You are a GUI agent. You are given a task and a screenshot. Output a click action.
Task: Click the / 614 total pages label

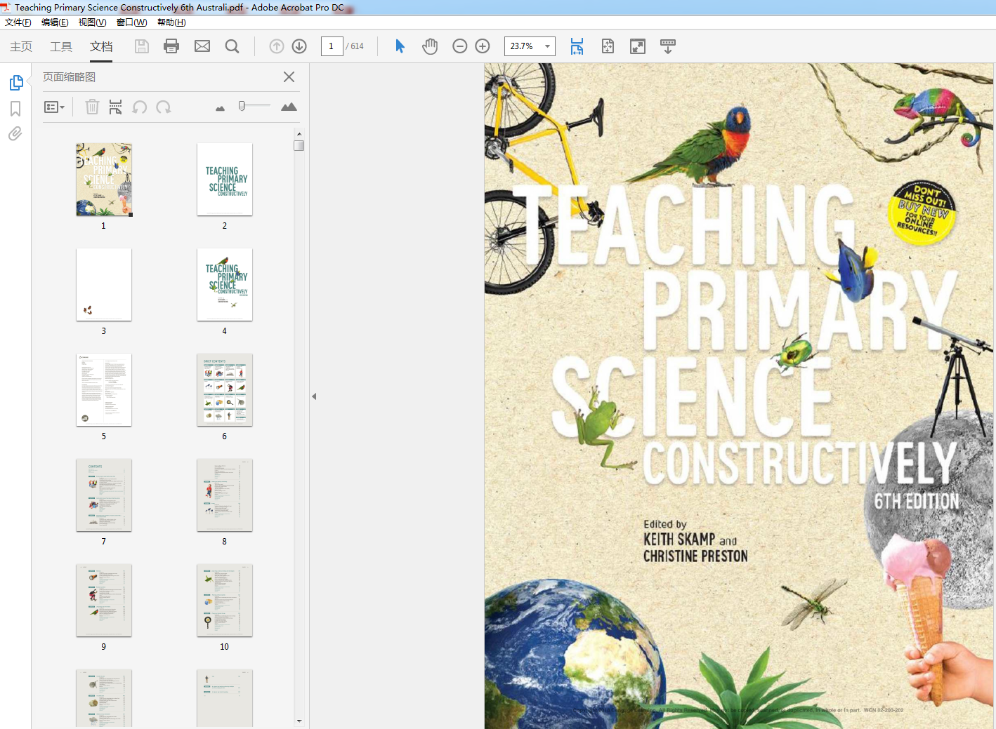(355, 46)
